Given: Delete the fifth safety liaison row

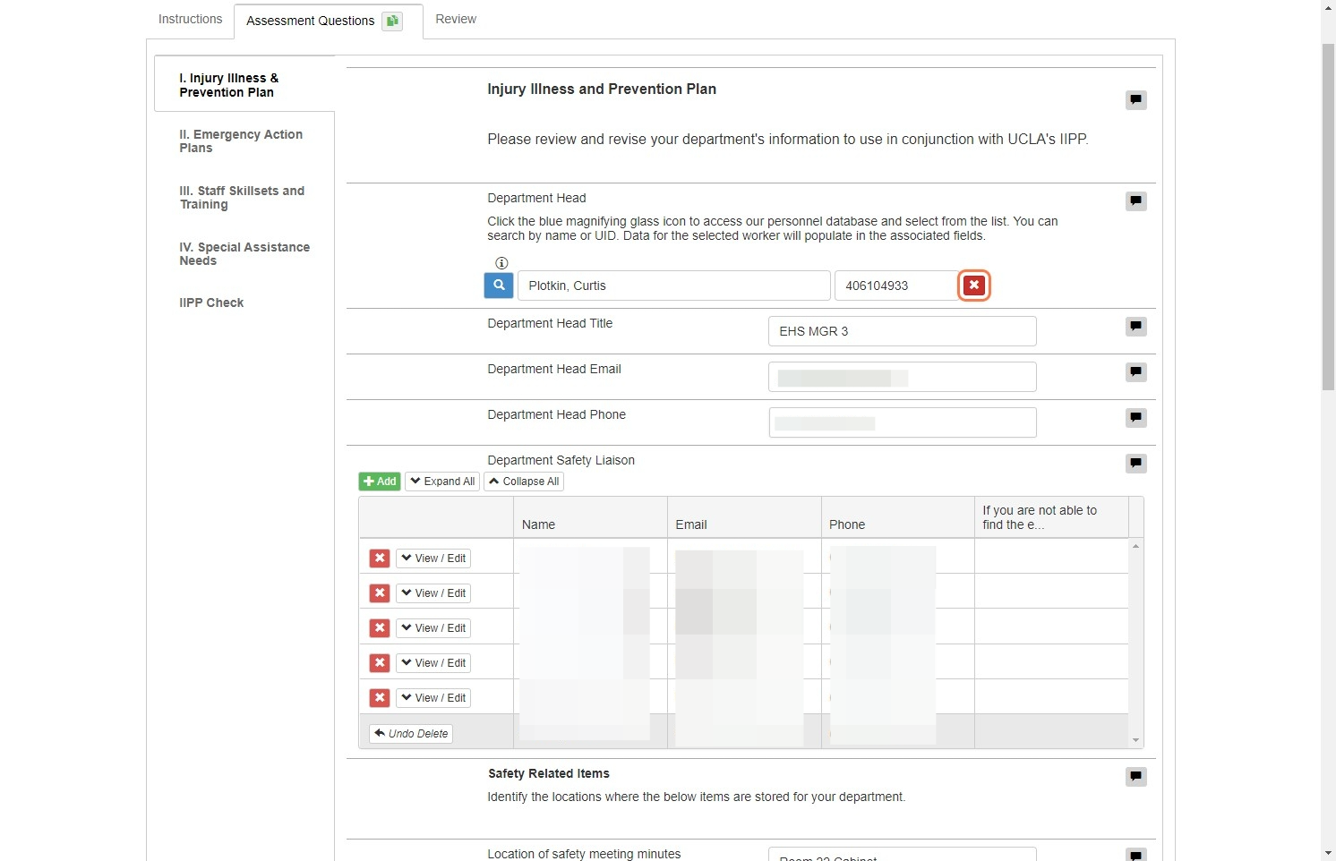Looking at the screenshot, I should pos(380,698).
